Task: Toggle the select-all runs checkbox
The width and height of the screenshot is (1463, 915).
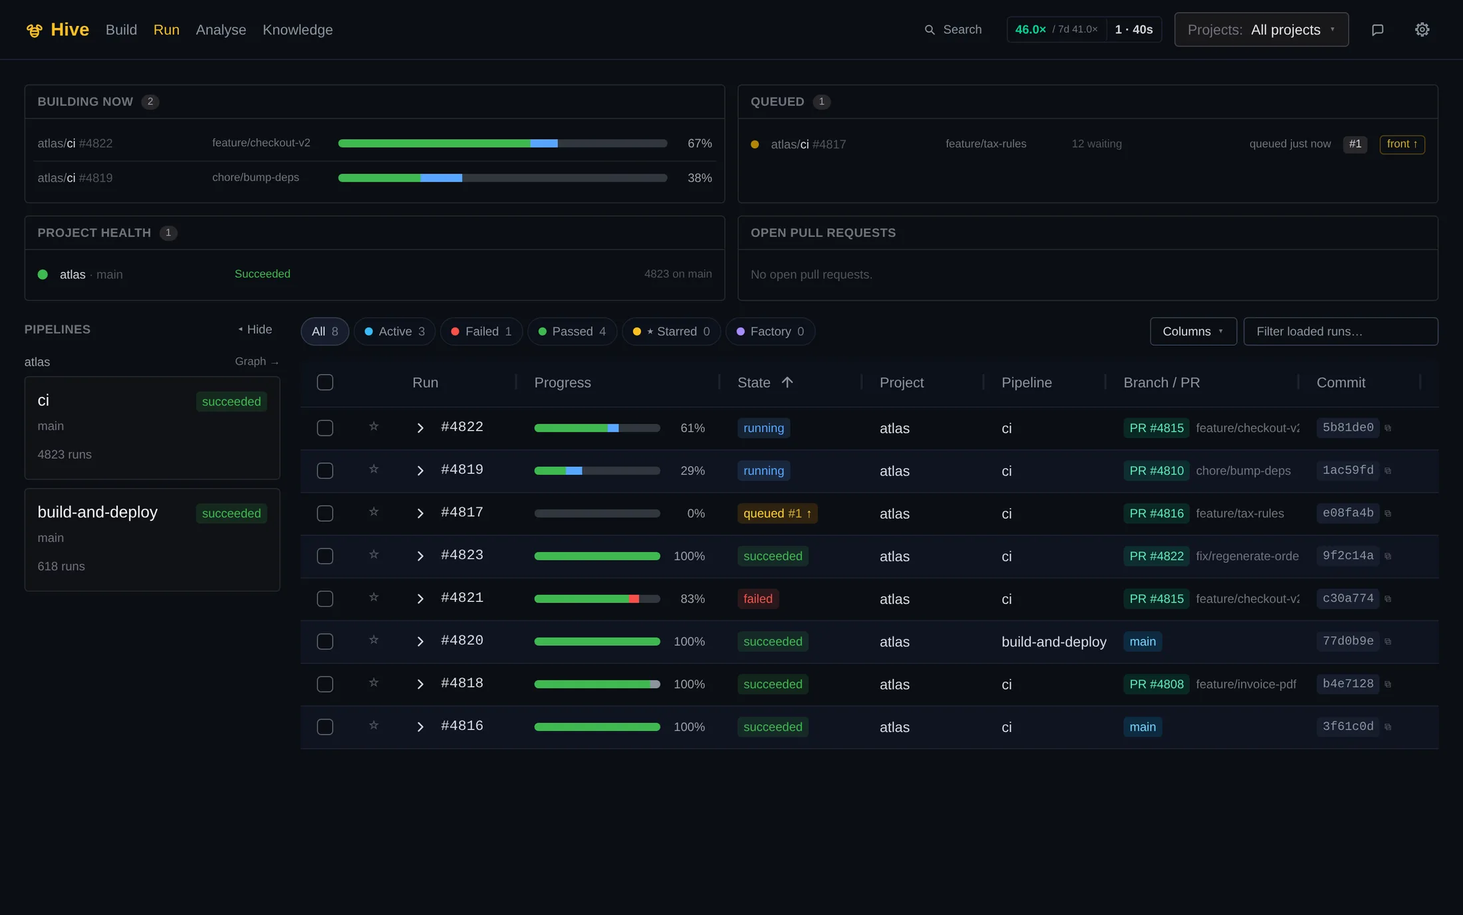Action: 325,382
